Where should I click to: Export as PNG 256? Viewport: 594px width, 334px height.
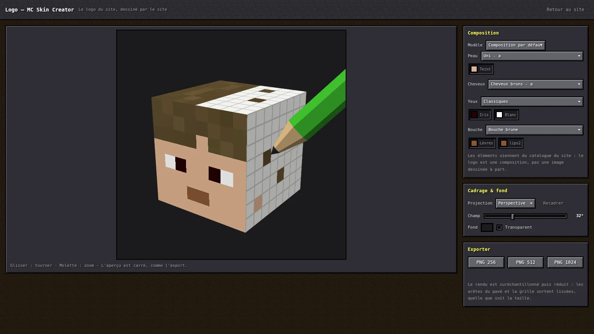pos(486,262)
